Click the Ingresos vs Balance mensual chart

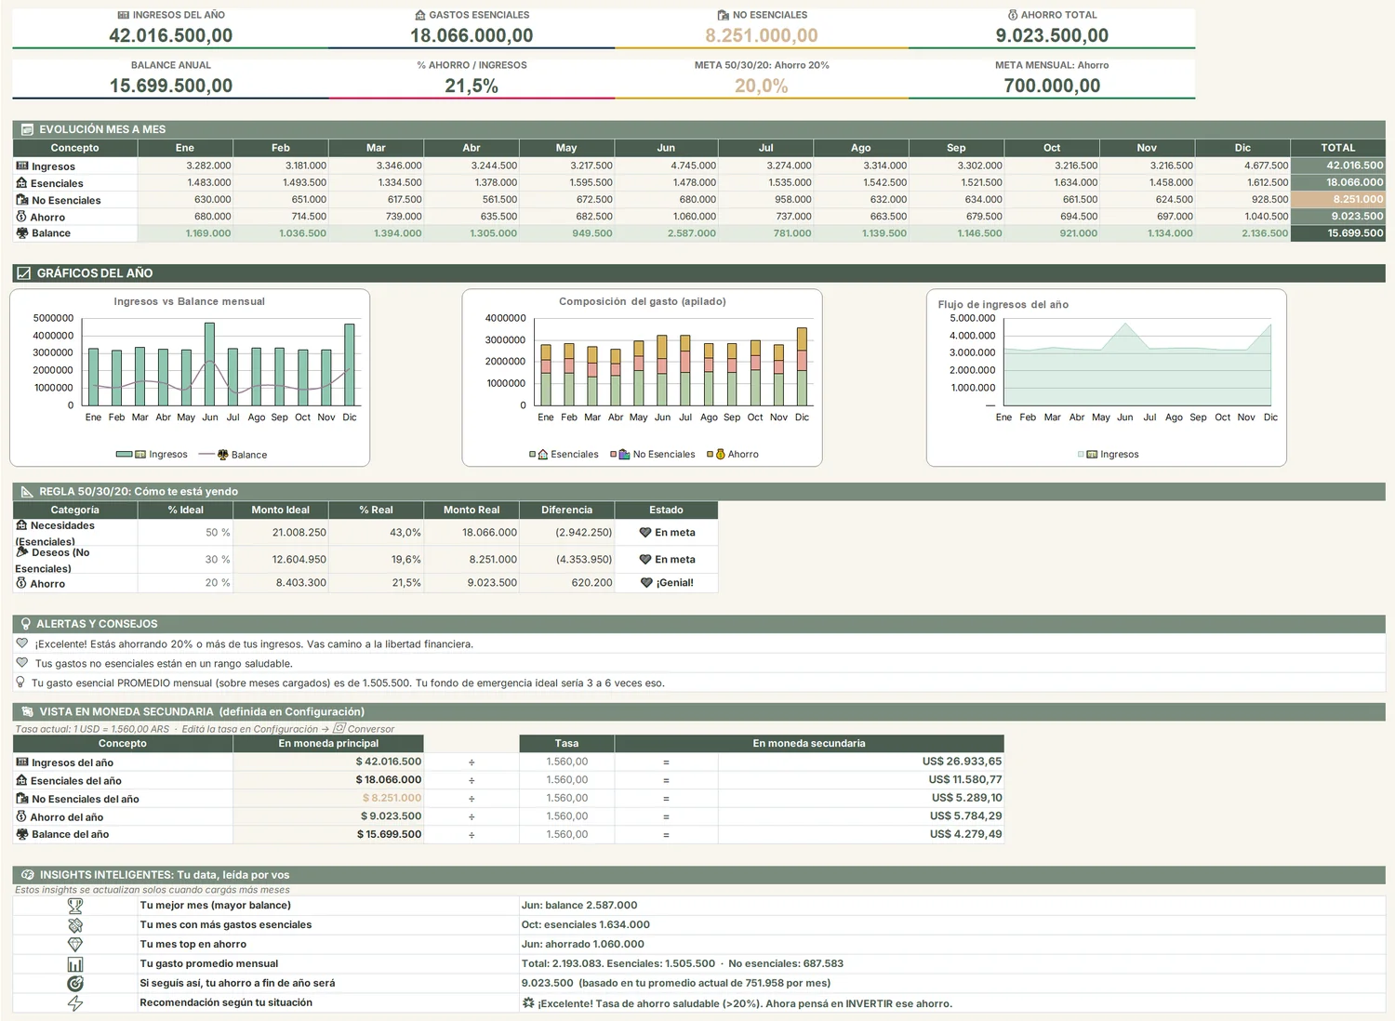tap(190, 378)
